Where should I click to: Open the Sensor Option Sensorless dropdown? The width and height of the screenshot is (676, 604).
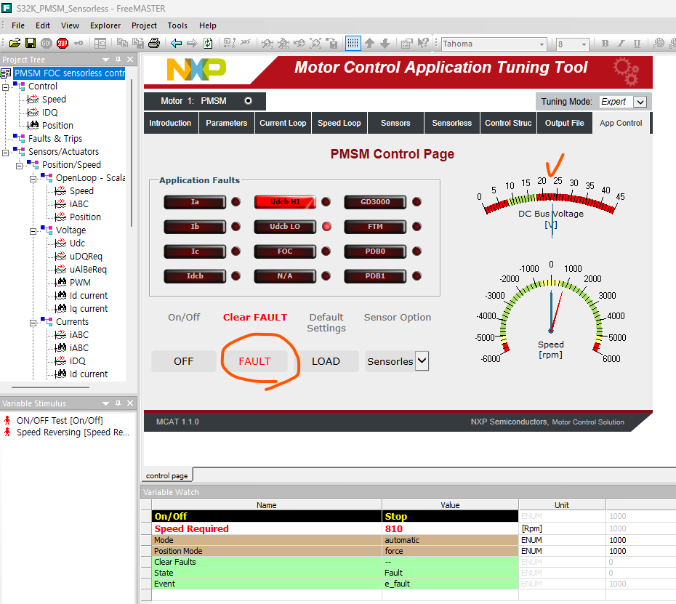coord(422,361)
